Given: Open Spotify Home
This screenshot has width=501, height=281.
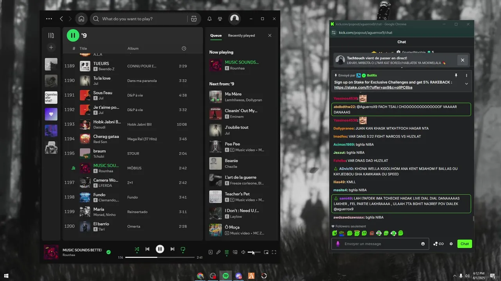Looking at the screenshot, I should click(81, 19).
